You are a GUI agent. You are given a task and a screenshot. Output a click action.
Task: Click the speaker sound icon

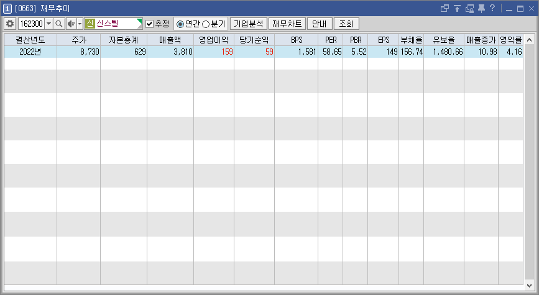pyautogui.click(x=71, y=24)
